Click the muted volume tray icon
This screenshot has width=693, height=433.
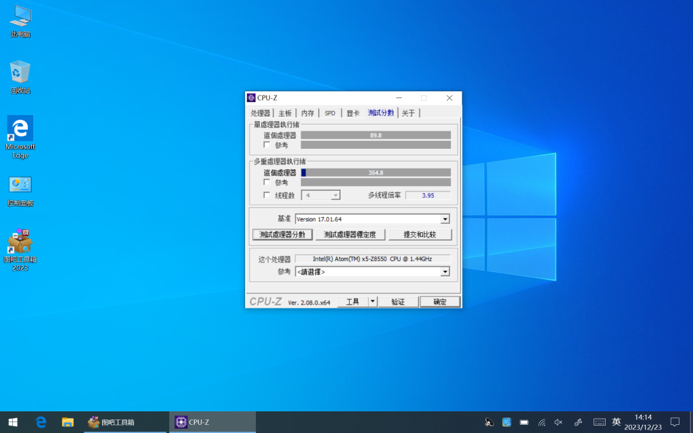pyautogui.click(x=558, y=422)
